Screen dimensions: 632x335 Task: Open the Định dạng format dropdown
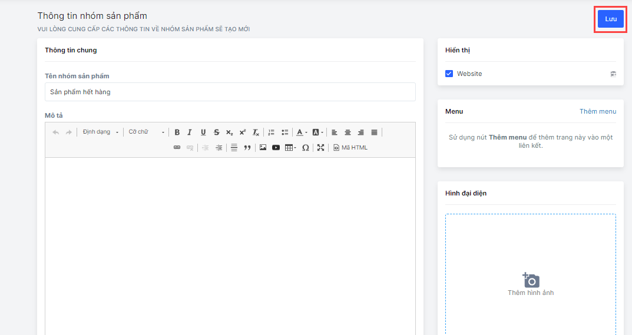point(100,132)
